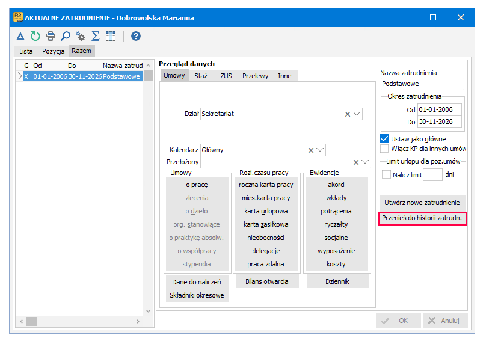Click the triangle delta toolbar icon

coord(20,37)
